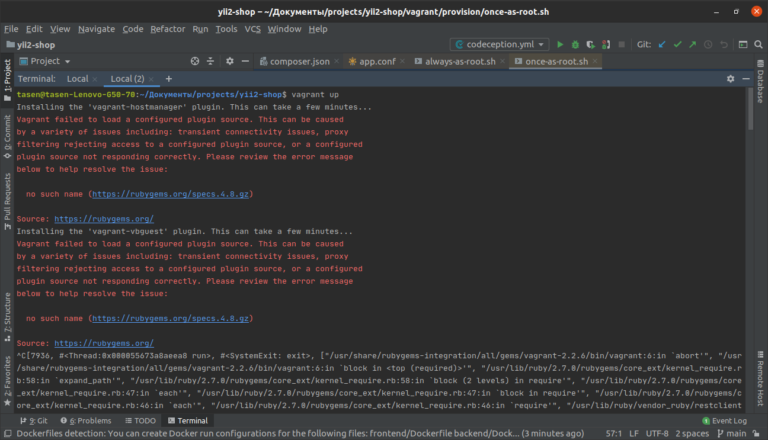
Task: Open the Git tool window tab
Action: [x=34, y=420]
